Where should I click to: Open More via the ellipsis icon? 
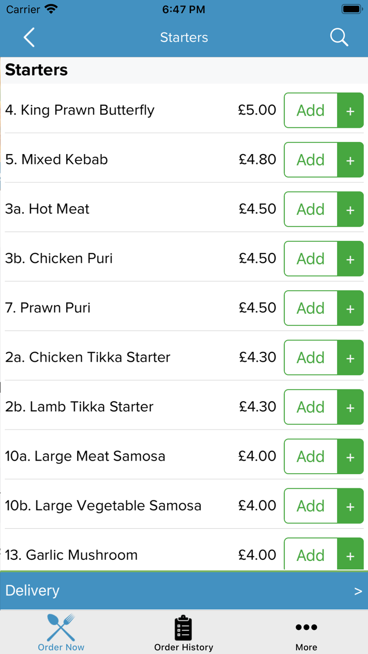[x=306, y=627]
